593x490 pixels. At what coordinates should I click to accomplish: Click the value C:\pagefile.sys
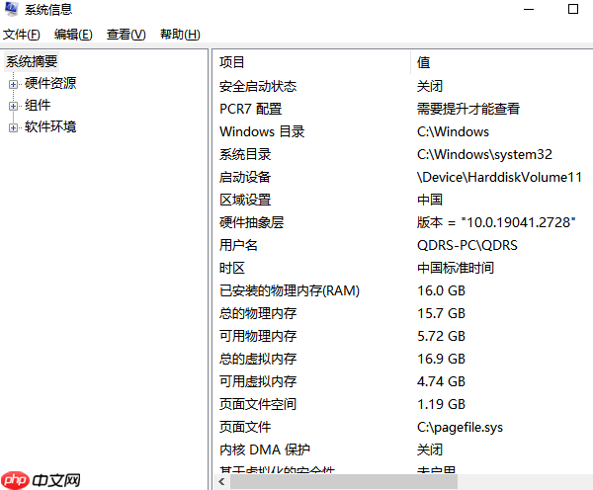(x=460, y=427)
